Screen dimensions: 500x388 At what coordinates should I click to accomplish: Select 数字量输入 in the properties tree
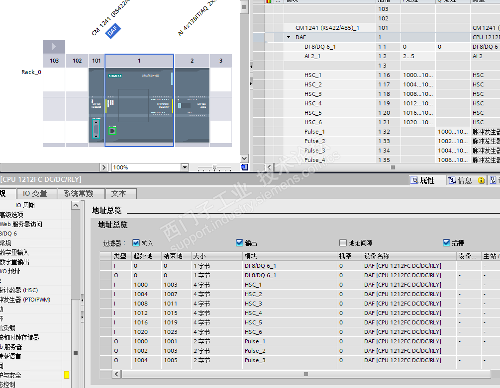pos(14,252)
